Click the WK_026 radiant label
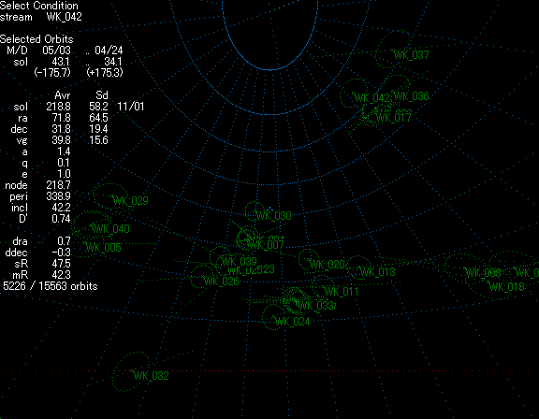Screen dimensions: 539x419 [x=222, y=282]
